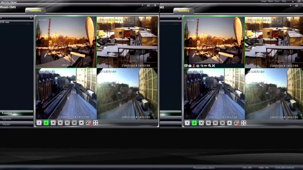
Task: Select 4-camera layout in left window
Action: click(x=46, y=123)
